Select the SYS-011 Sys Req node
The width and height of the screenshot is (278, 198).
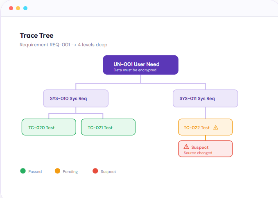pos(205,98)
